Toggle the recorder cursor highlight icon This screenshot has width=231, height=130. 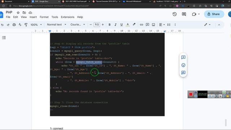click(x=220, y=96)
